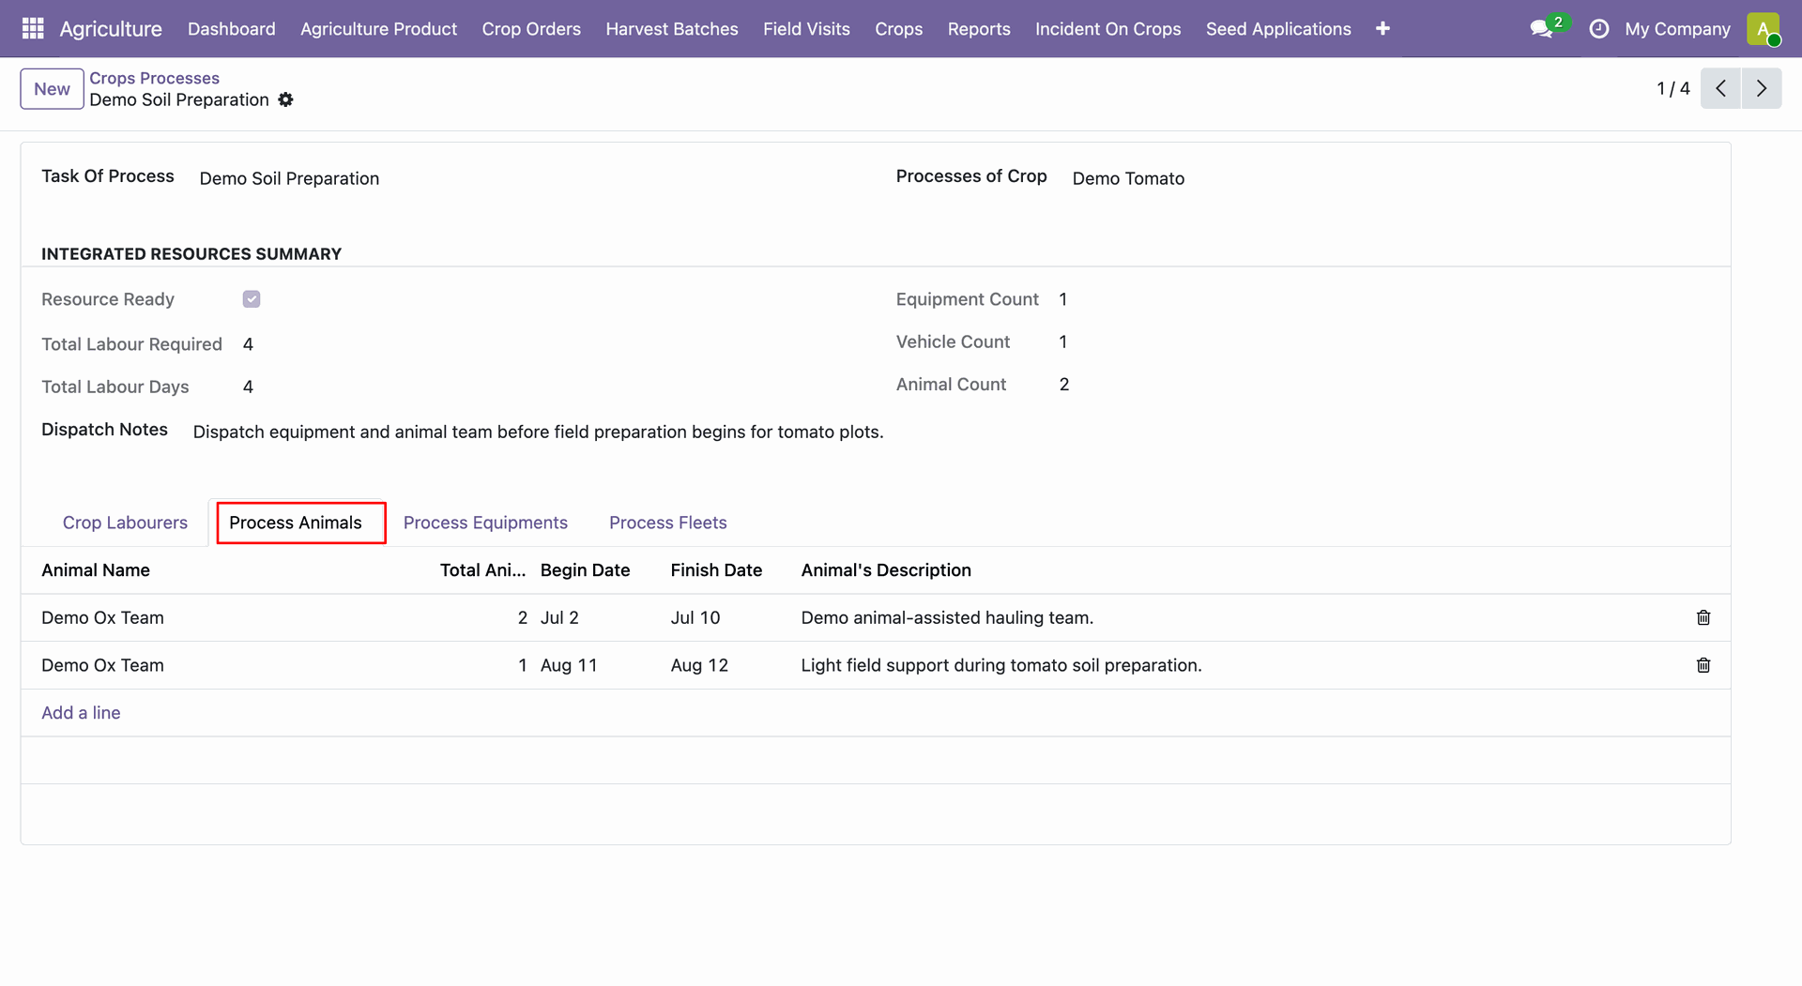Select the Jul 10 finish date cell
Image resolution: width=1802 pixels, height=986 pixels.
click(x=695, y=617)
